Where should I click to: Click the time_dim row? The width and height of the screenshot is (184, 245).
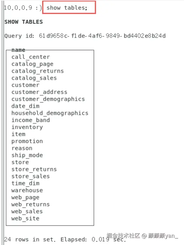click(26, 183)
